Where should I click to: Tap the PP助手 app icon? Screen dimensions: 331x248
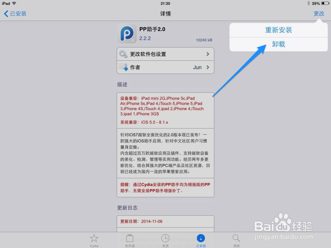127,34
